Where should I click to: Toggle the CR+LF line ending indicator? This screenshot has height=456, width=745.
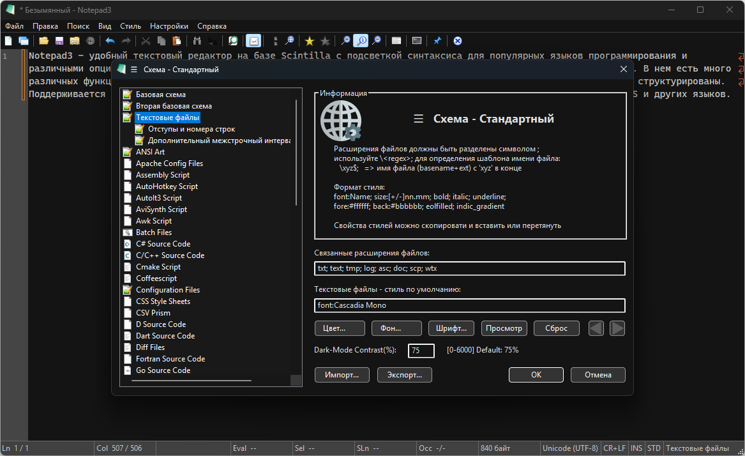pos(615,448)
